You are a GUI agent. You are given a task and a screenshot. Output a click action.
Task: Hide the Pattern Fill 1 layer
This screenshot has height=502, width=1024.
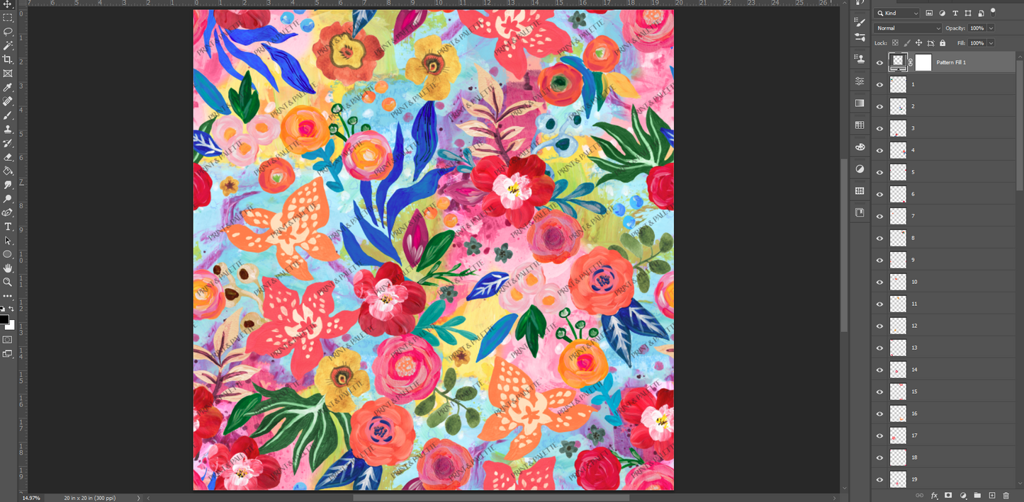(x=879, y=62)
